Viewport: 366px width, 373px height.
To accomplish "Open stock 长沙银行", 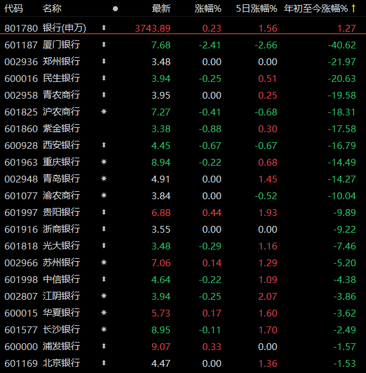I will pos(61,330).
